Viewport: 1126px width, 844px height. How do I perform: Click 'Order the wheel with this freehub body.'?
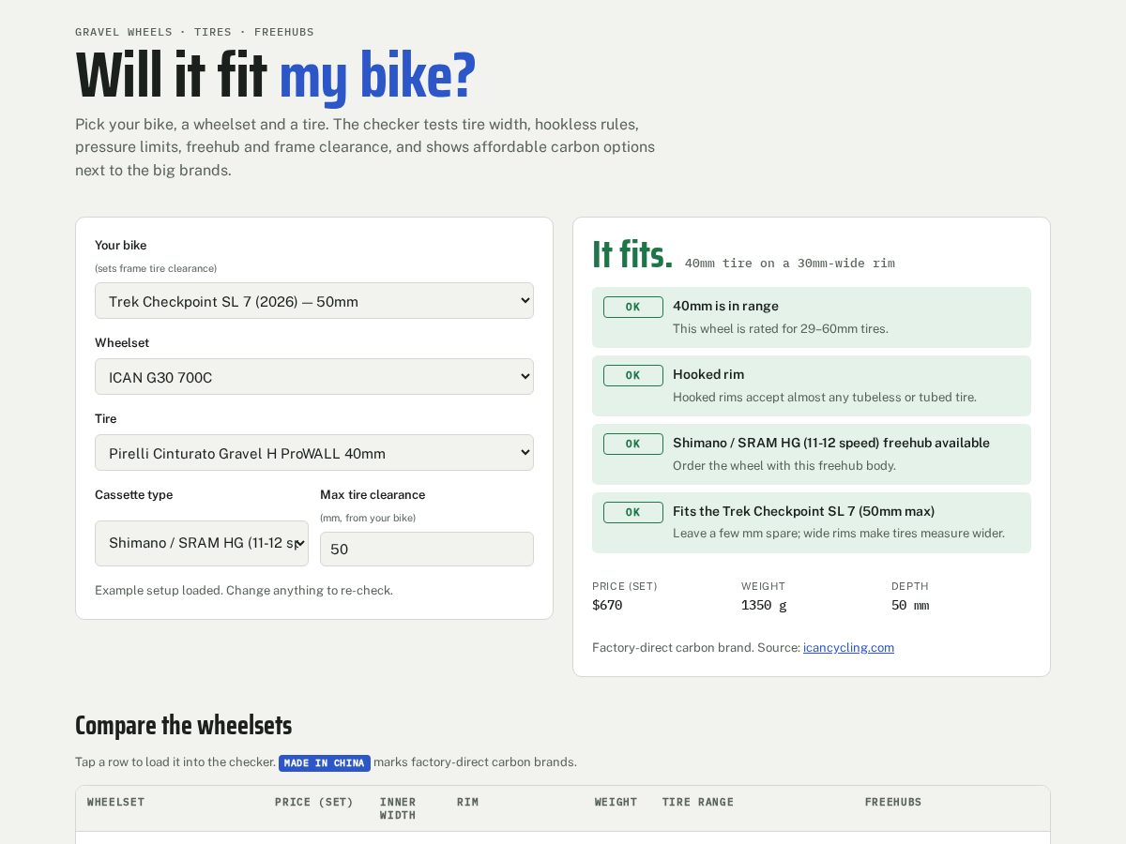pyautogui.click(x=784, y=465)
